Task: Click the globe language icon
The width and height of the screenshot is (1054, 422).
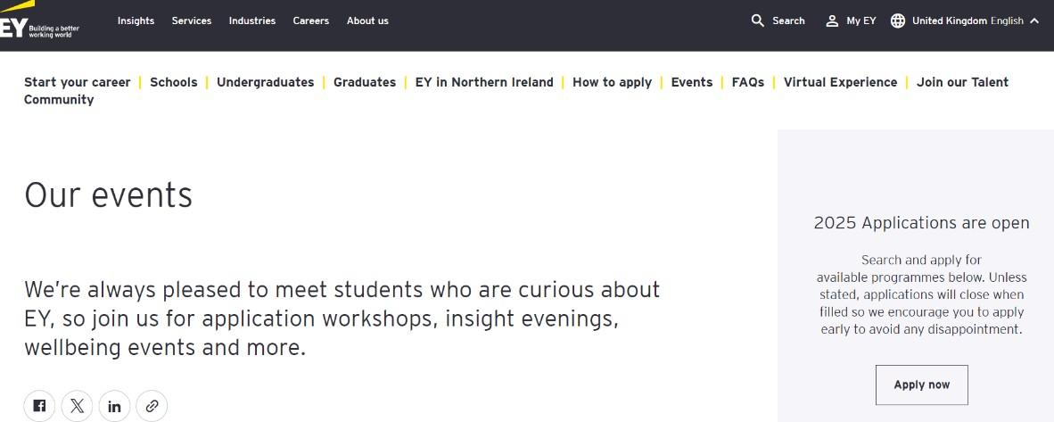Action: coord(898,21)
